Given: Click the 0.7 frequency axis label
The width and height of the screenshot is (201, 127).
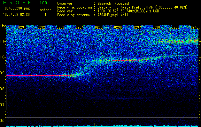Looking at the screenshot, I should click(x=3, y=105).
